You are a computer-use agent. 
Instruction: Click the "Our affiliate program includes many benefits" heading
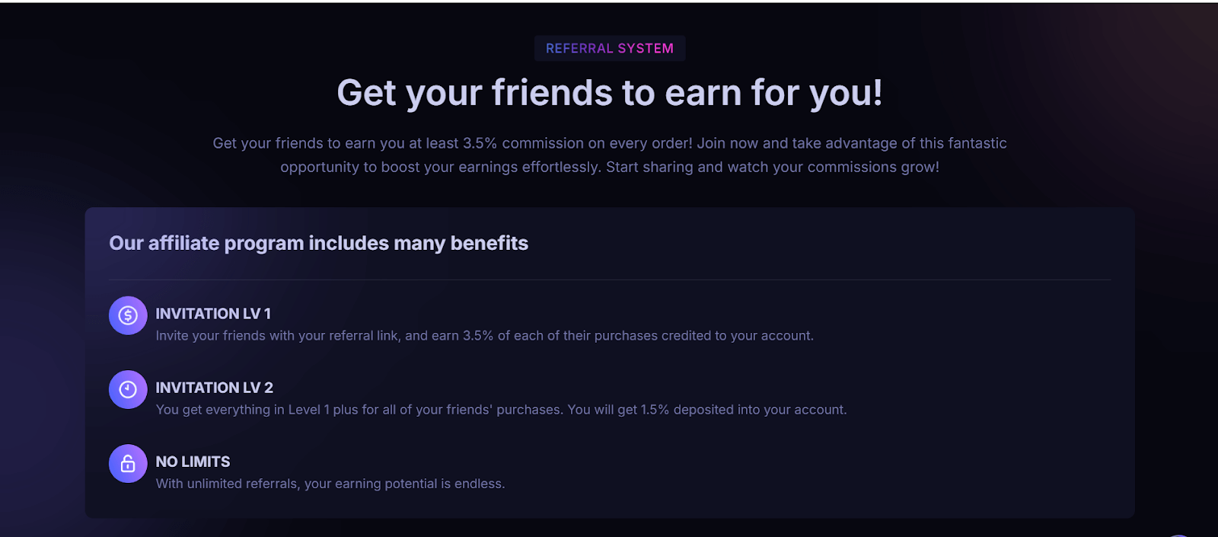(318, 243)
